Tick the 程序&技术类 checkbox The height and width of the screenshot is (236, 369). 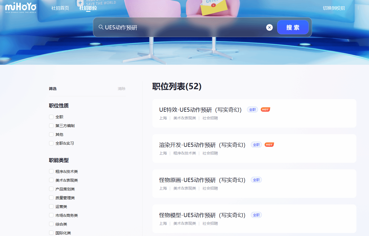coord(51,172)
